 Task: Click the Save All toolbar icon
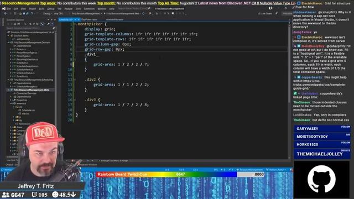point(28,13)
